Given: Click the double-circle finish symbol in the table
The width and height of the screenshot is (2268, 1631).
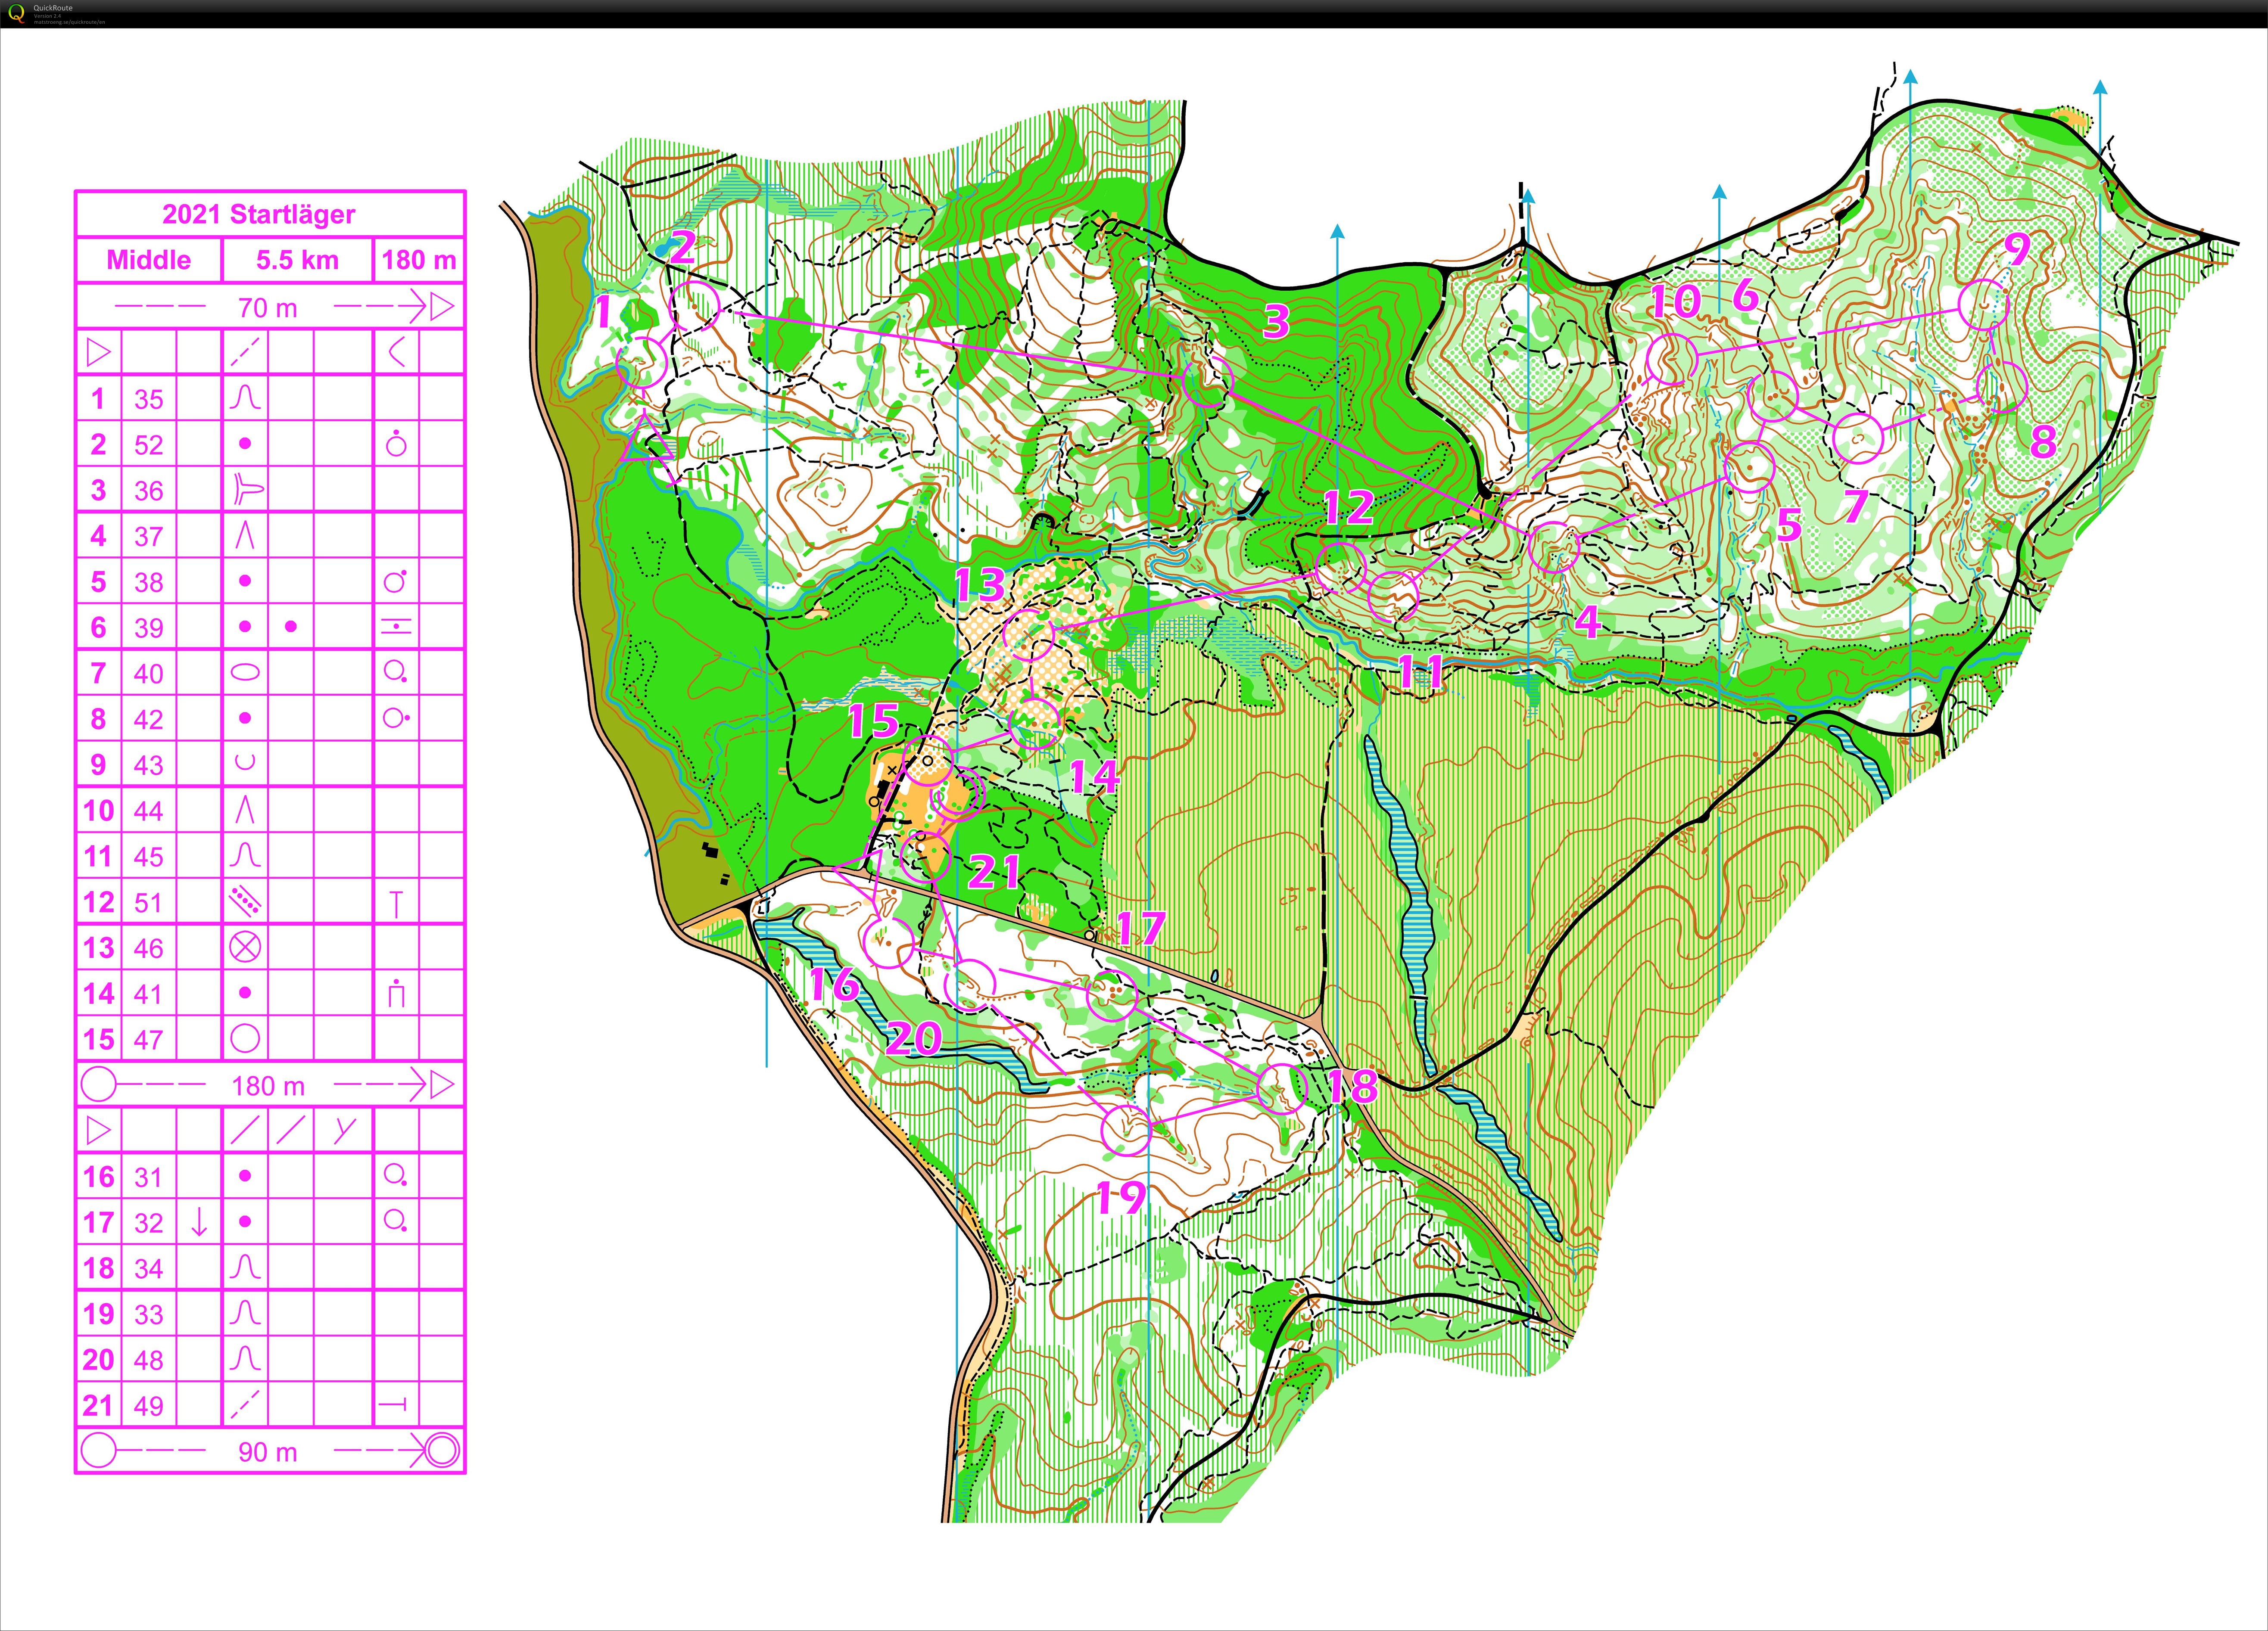Looking at the screenshot, I should (x=442, y=1450).
